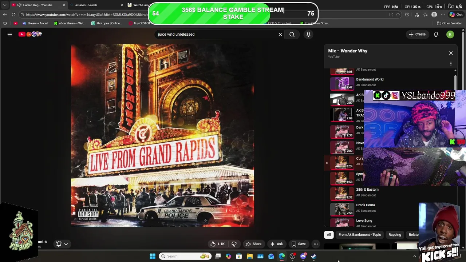Select the 2:38 duration playlist thumbnail
Viewport: 466px width, 262px height.
click(x=342, y=131)
